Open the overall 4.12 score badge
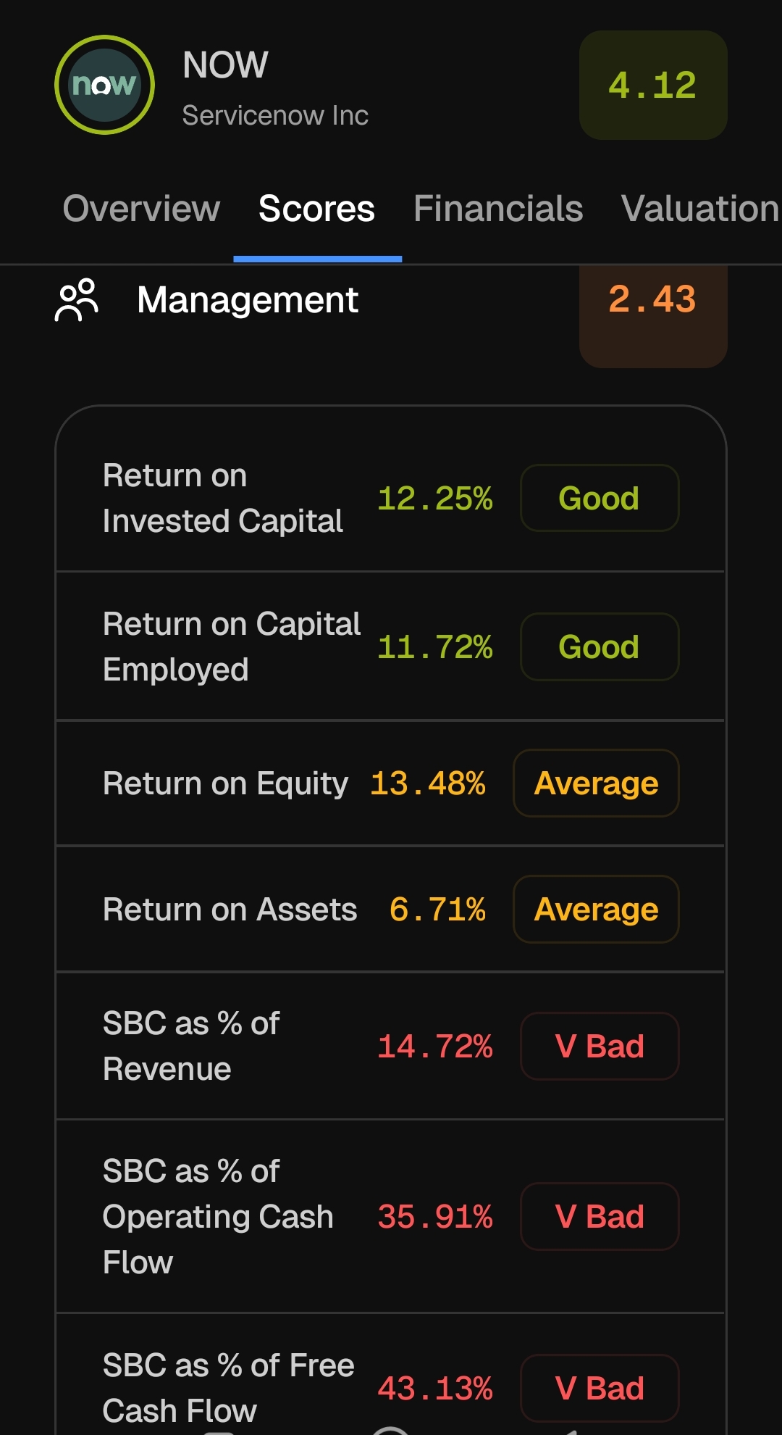Image resolution: width=782 pixels, height=1435 pixels. pyautogui.click(x=653, y=85)
